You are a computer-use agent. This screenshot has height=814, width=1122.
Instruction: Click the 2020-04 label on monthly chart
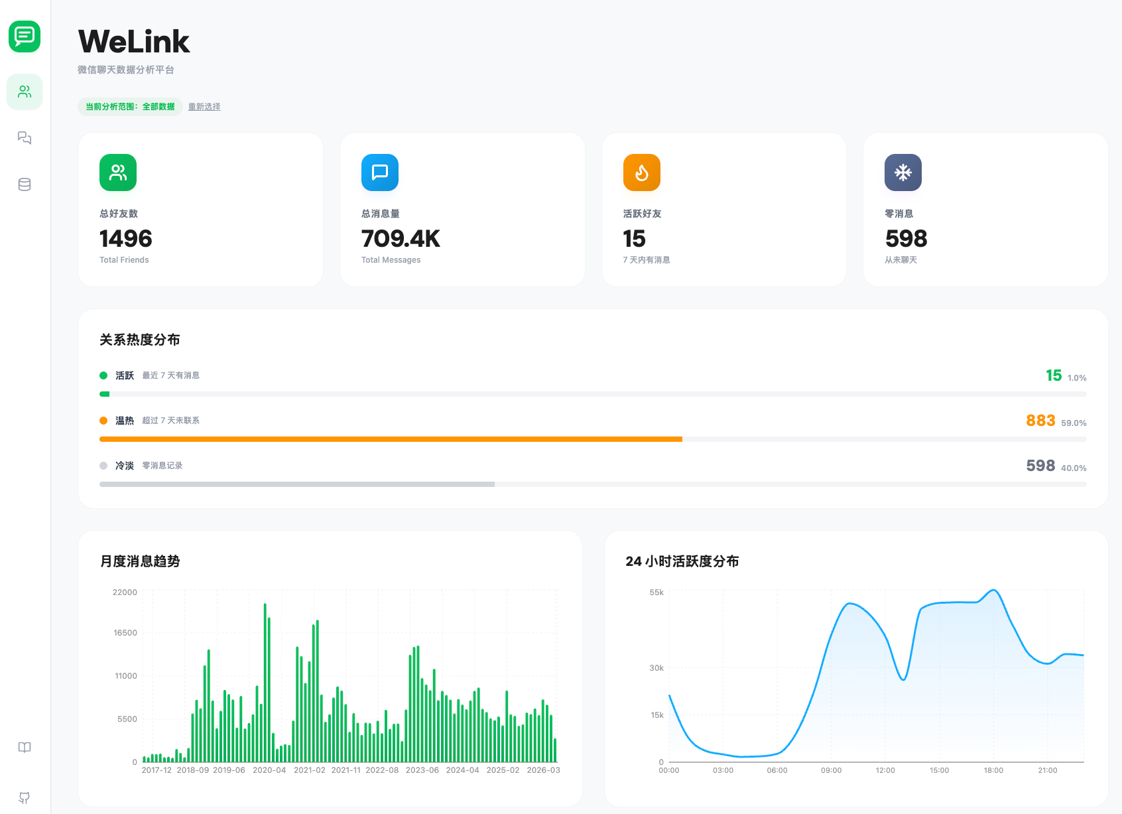269,770
